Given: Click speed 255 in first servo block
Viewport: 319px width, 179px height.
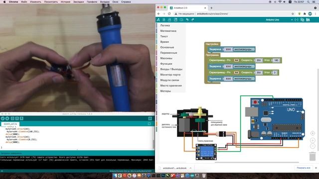Looking at the screenshot, I should pyautogui.click(x=259, y=60).
